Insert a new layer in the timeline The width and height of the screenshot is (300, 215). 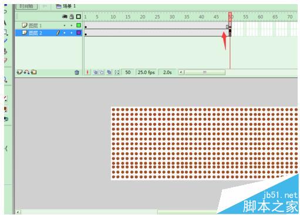pyautogui.click(x=19, y=72)
